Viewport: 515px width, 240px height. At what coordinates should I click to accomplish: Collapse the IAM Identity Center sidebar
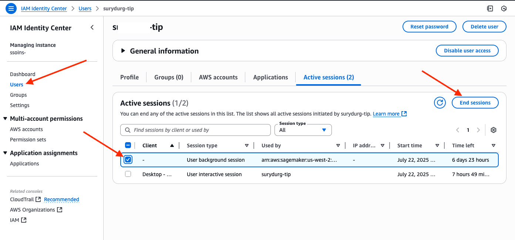click(x=92, y=27)
